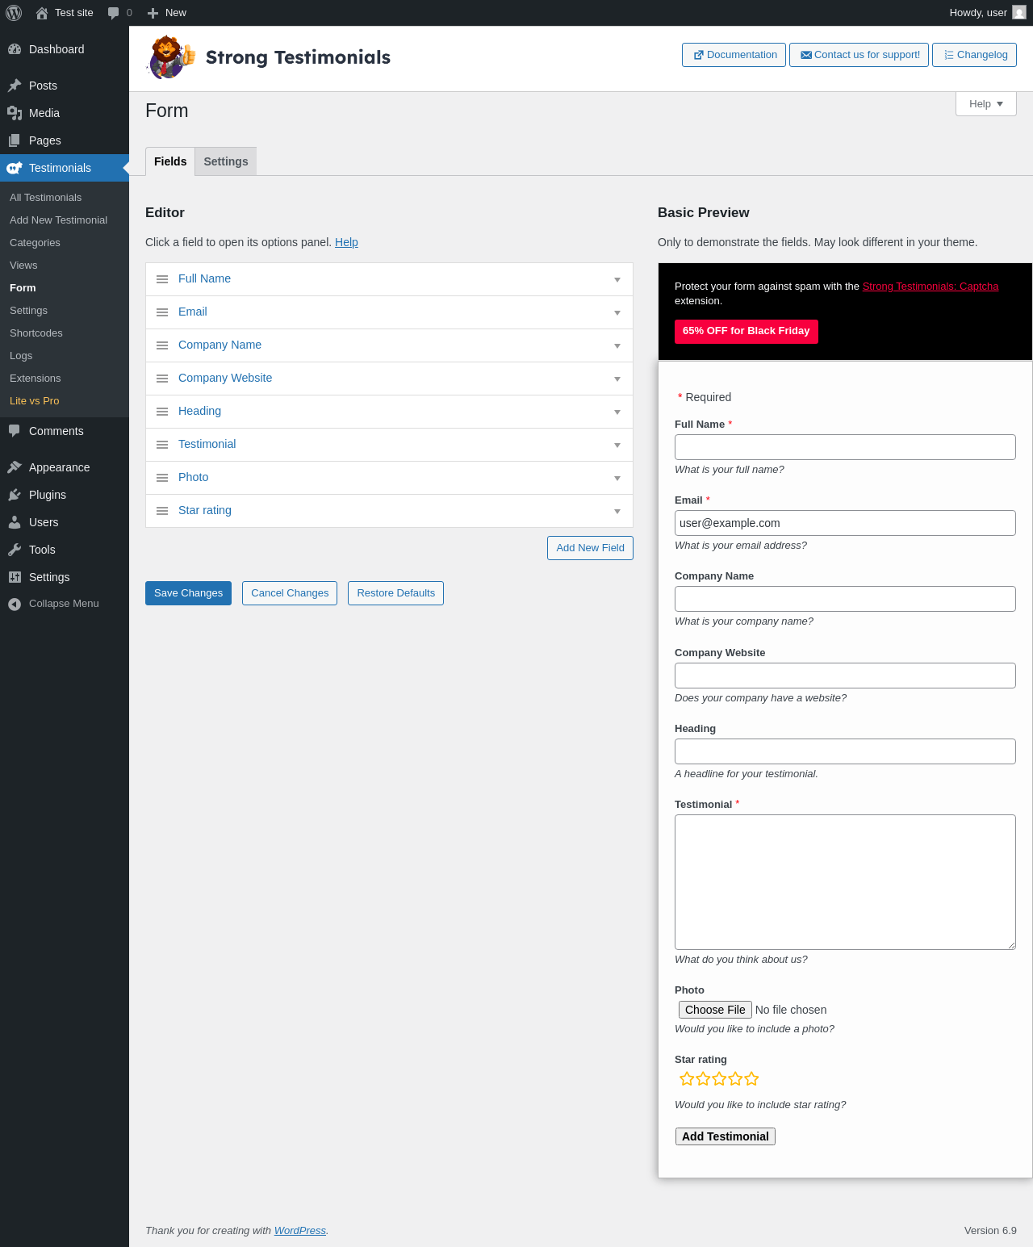The image size is (1033, 1247).
Task: Go to Add New Testimonial
Action: 58,220
